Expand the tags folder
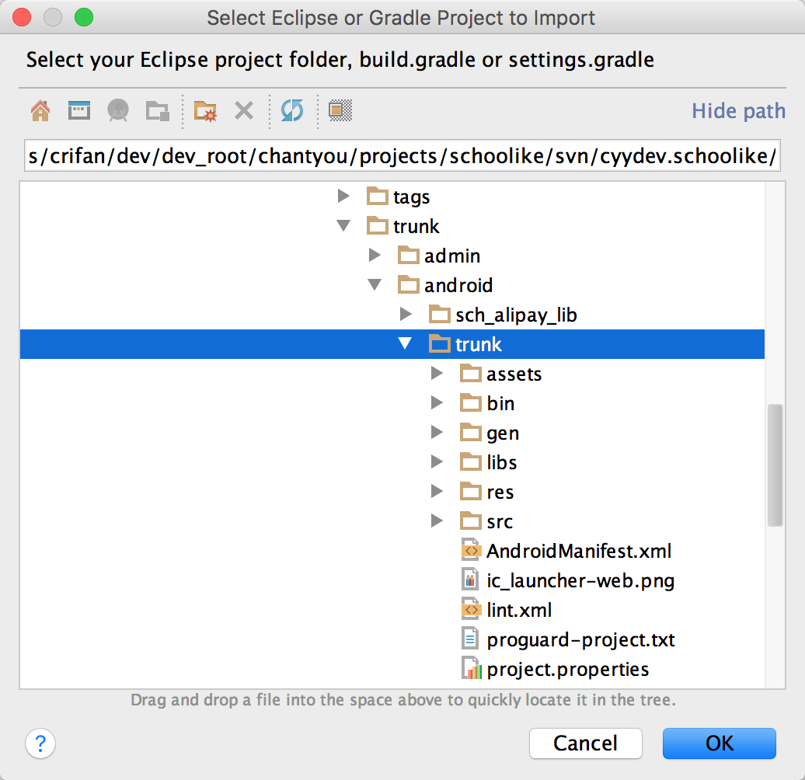This screenshot has width=805, height=780. click(x=343, y=197)
